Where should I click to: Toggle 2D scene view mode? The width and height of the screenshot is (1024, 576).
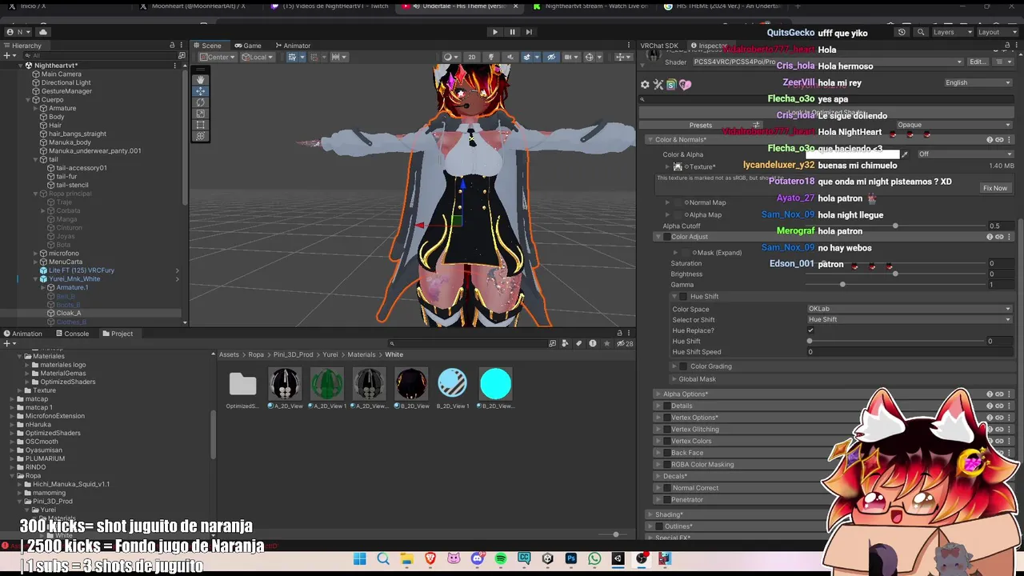[x=471, y=57]
